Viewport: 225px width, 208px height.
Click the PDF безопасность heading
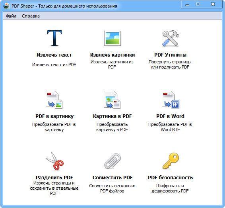tap(170, 177)
